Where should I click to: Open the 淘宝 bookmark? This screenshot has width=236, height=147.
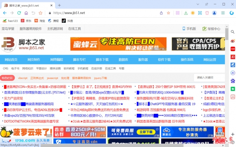(40, 21)
